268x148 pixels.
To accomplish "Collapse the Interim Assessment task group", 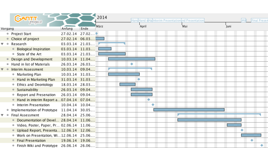I will point(2,69).
